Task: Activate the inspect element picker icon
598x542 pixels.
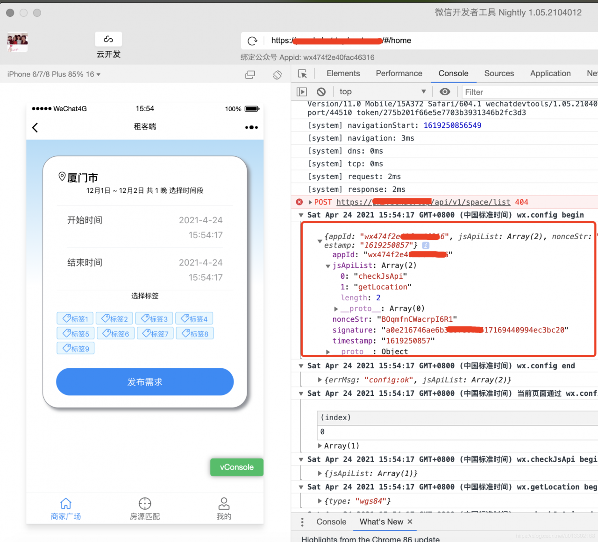Action: click(x=302, y=74)
